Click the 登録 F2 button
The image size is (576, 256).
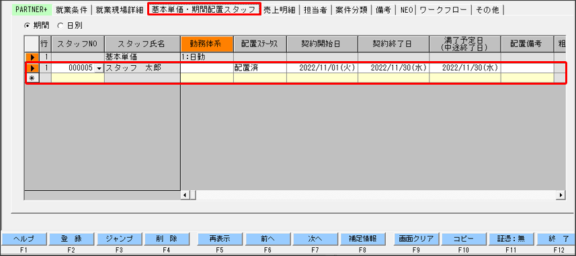click(71, 239)
